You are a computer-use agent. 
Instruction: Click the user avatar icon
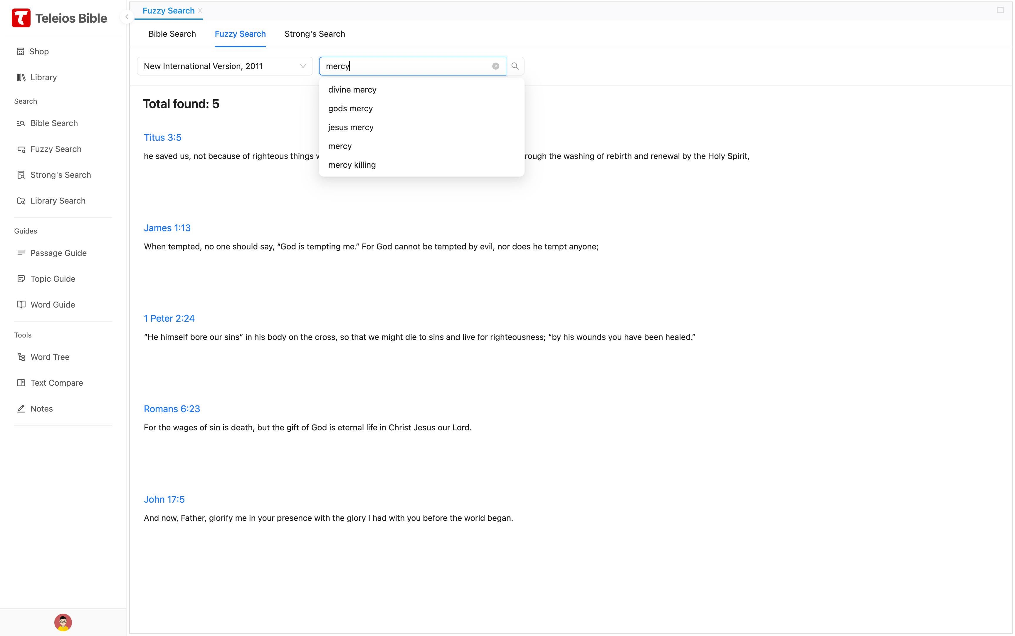click(x=63, y=622)
